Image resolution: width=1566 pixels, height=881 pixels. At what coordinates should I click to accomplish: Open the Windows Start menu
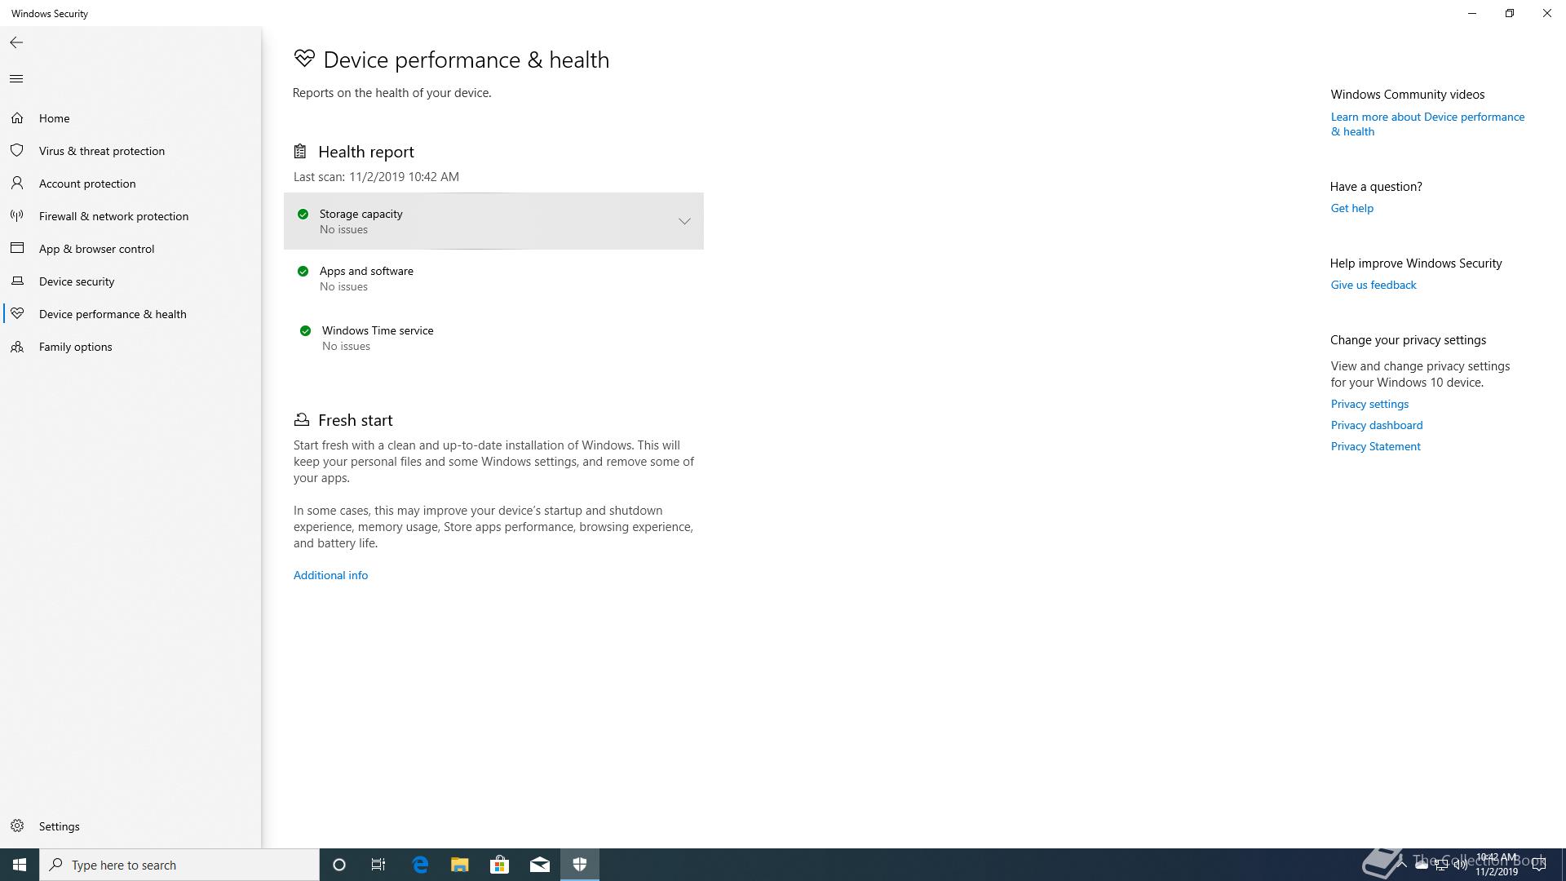coord(20,865)
